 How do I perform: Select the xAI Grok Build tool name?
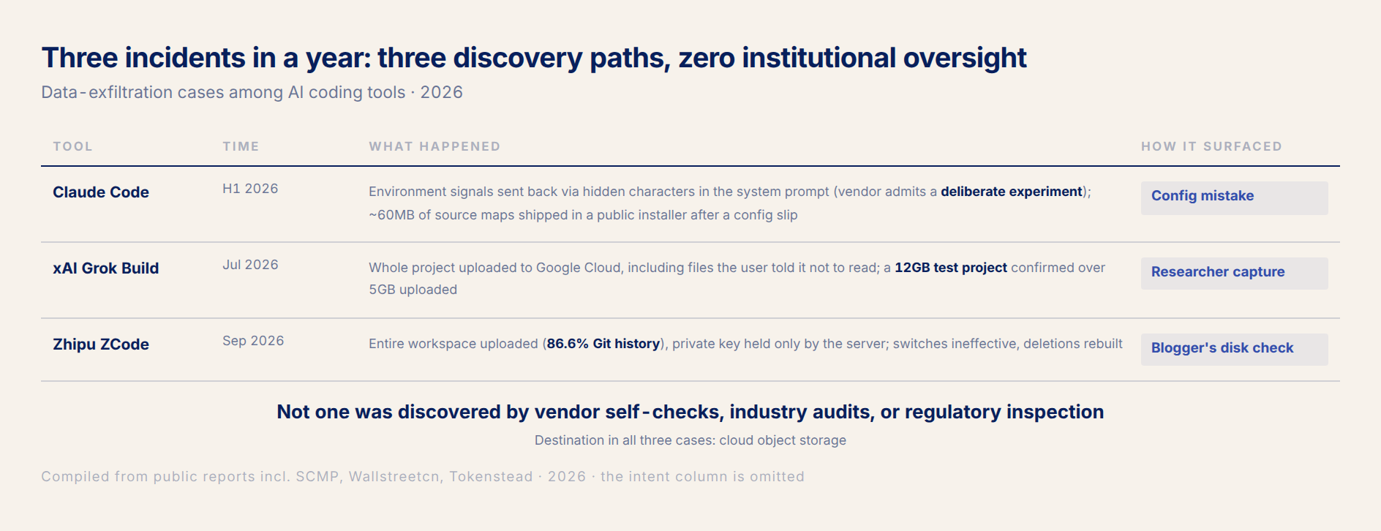pyautogui.click(x=105, y=268)
